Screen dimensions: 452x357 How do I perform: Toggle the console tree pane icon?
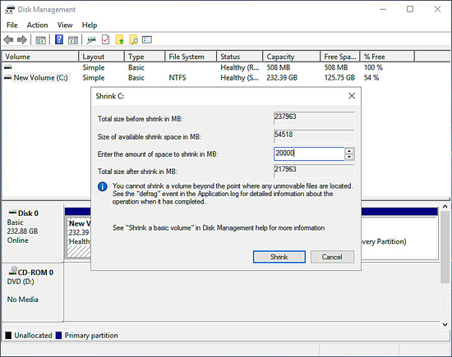coord(40,39)
